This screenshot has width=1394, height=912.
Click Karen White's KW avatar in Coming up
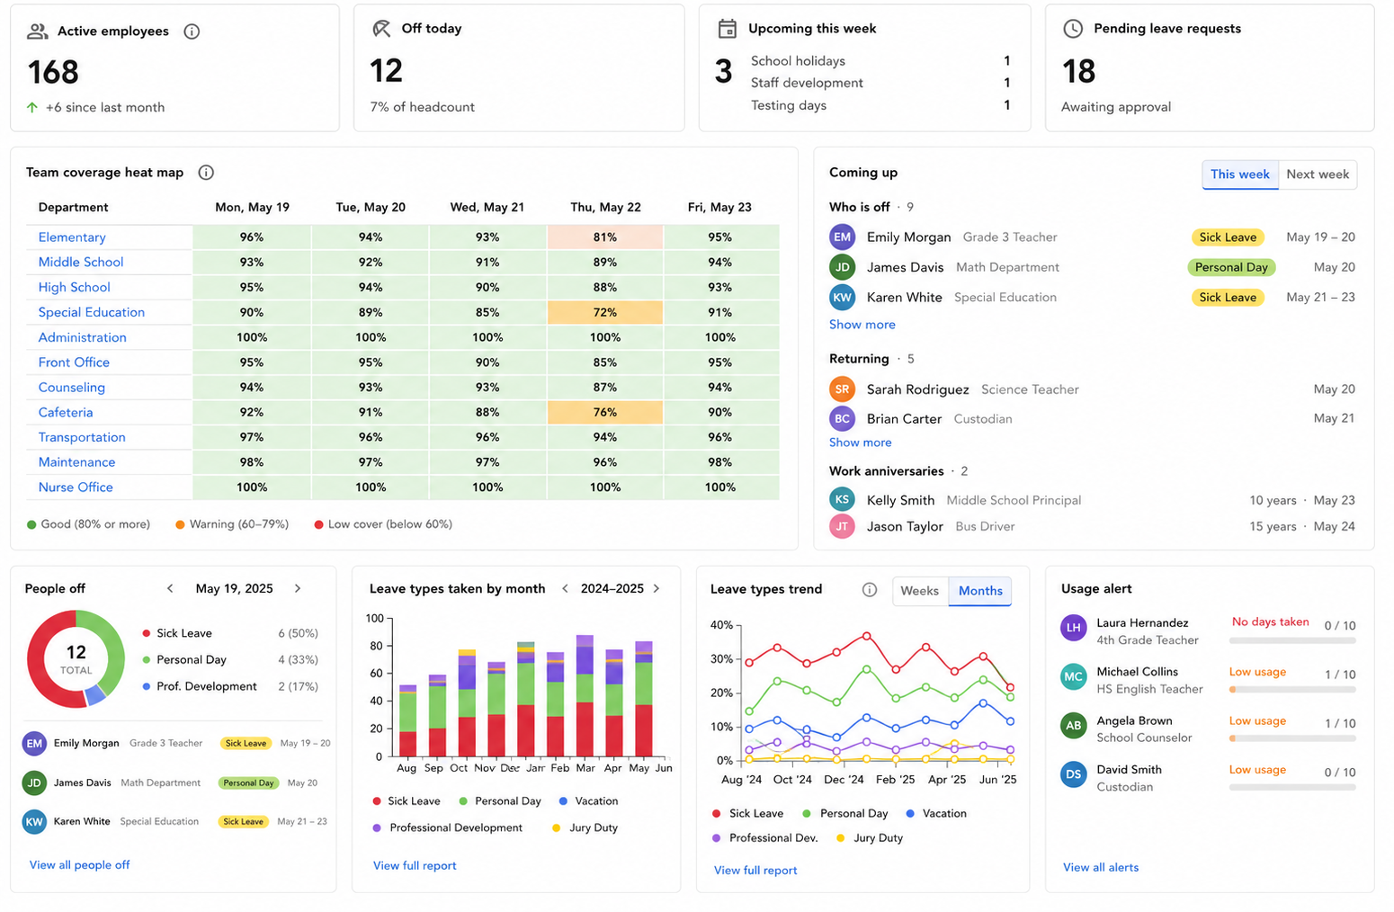(842, 298)
